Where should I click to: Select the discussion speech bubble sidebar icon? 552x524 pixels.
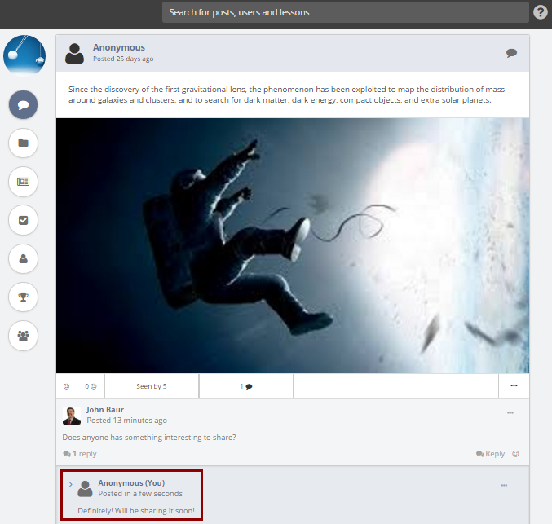23,105
